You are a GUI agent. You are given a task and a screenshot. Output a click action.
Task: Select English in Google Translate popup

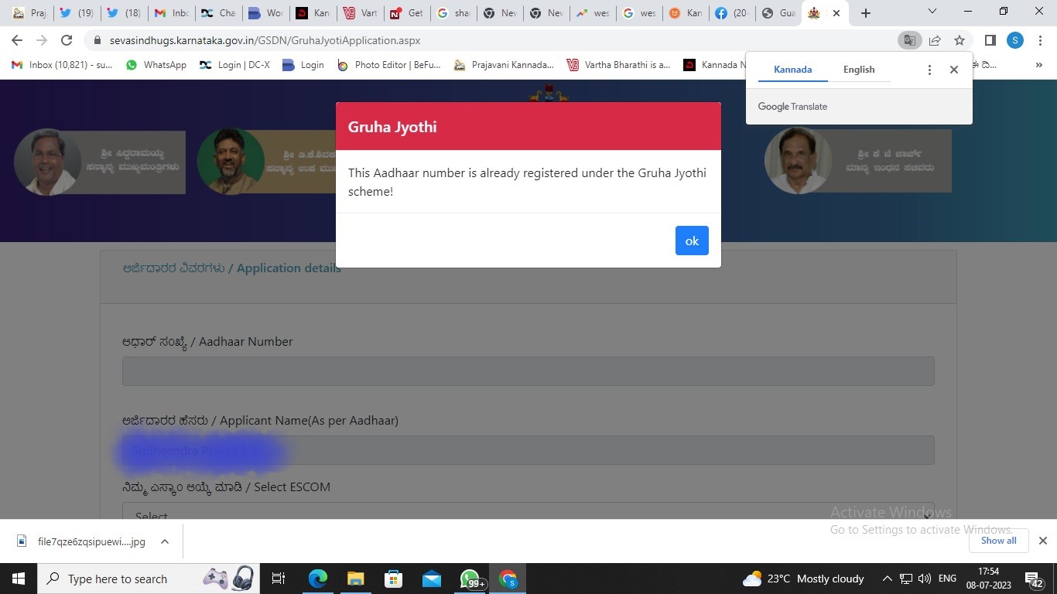point(859,70)
